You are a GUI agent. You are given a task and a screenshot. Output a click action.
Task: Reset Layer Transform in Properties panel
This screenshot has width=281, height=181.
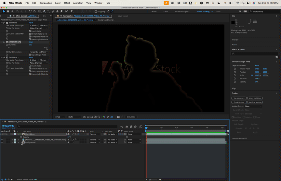point(257,66)
